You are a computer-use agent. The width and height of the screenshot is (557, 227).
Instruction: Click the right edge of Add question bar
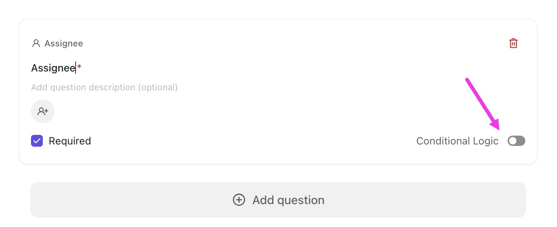(519, 200)
